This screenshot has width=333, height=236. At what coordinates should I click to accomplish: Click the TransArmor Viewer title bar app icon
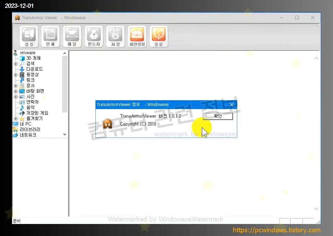[x=17, y=17]
